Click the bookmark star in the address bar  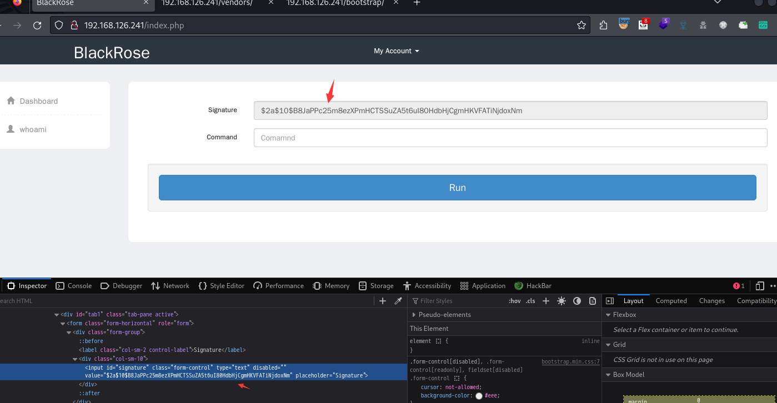point(581,25)
